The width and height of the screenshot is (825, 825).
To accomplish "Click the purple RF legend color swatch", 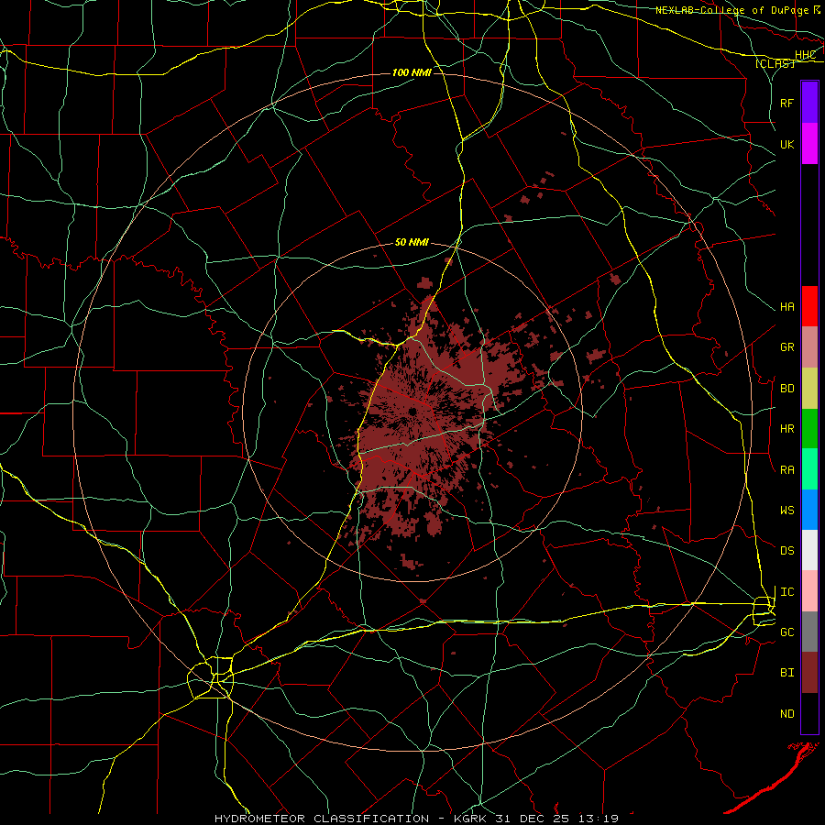I will coord(809,103).
